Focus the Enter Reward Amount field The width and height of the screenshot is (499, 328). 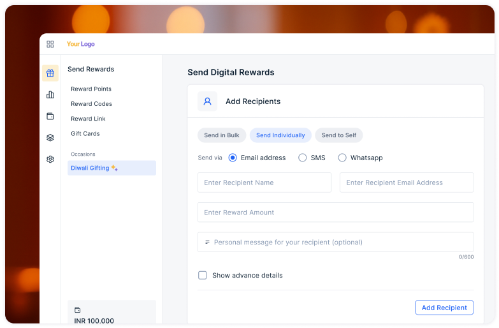tap(336, 212)
